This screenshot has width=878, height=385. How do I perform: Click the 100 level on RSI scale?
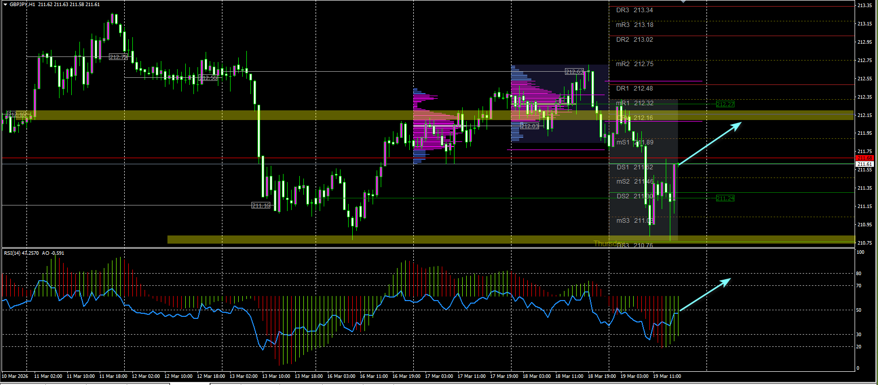pyautogui.click(x=860, y=252)
